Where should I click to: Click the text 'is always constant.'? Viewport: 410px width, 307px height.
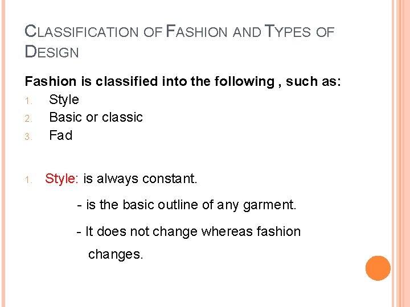[140, 179]
